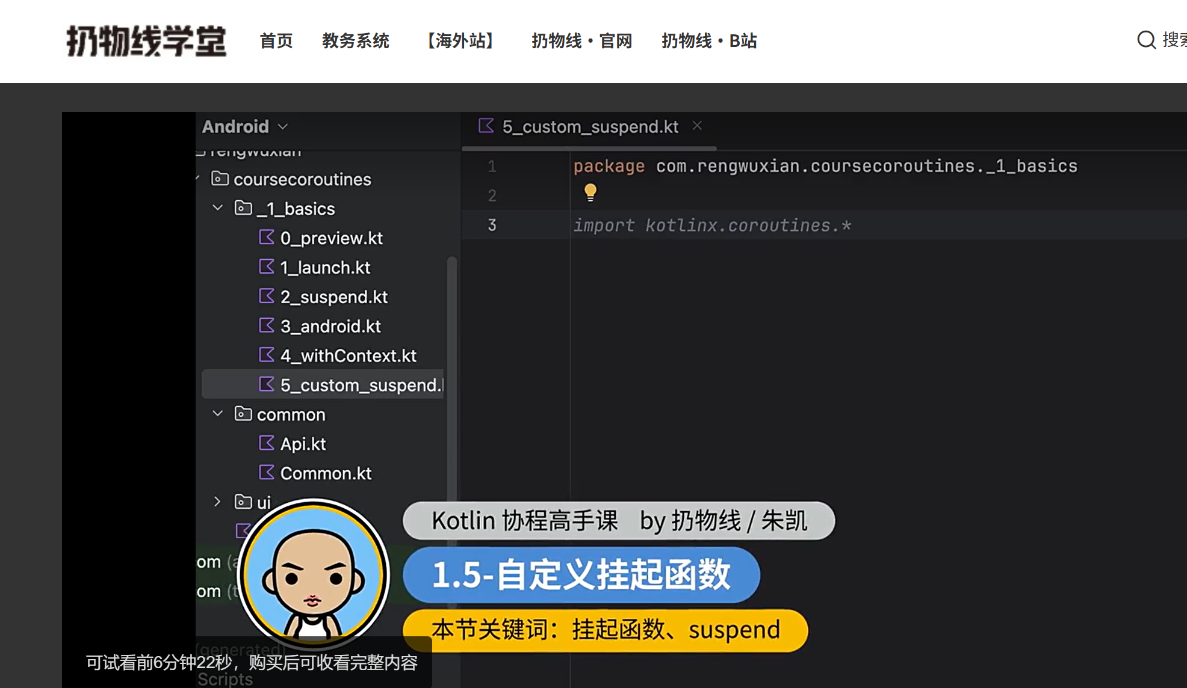Visit 扔物线・官网 link
The height and width of the screenshot is (688, 1187).
click(x=581, y=41)
